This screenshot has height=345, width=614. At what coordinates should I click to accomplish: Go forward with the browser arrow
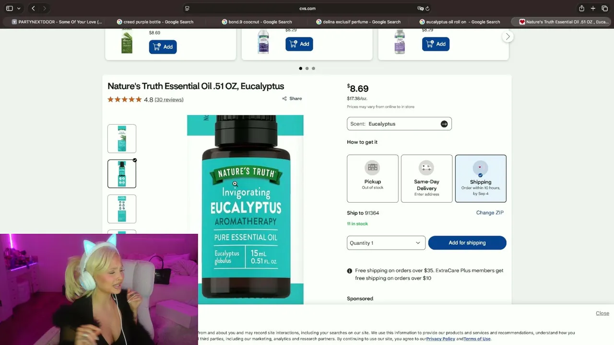point(45,8)
